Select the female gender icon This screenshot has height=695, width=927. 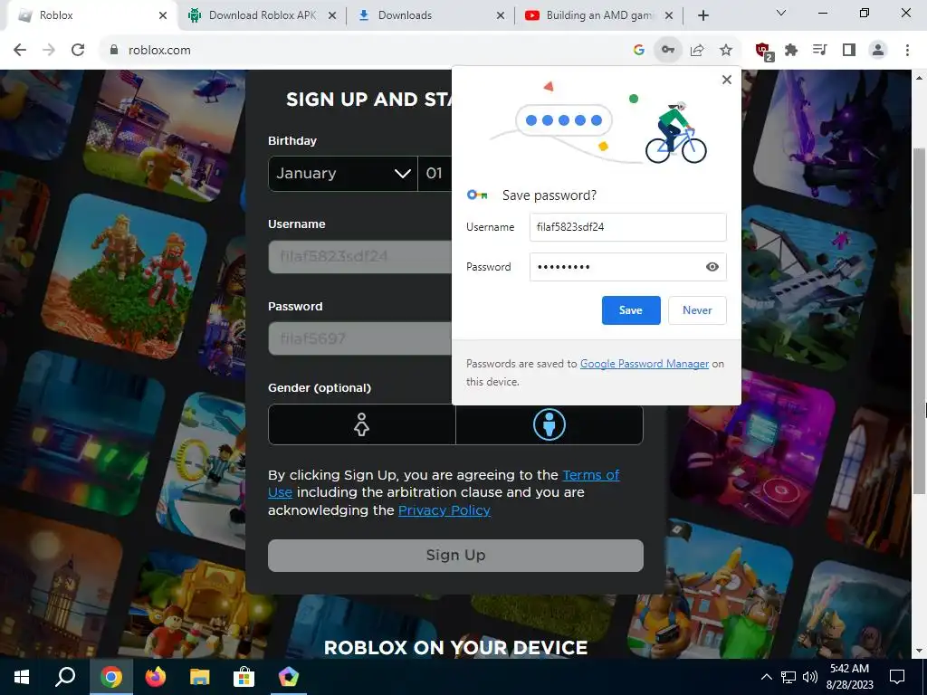click(x=361, y=424)
